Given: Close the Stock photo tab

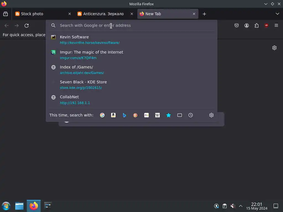Looking at the screenshot, I should pos(70,14).
